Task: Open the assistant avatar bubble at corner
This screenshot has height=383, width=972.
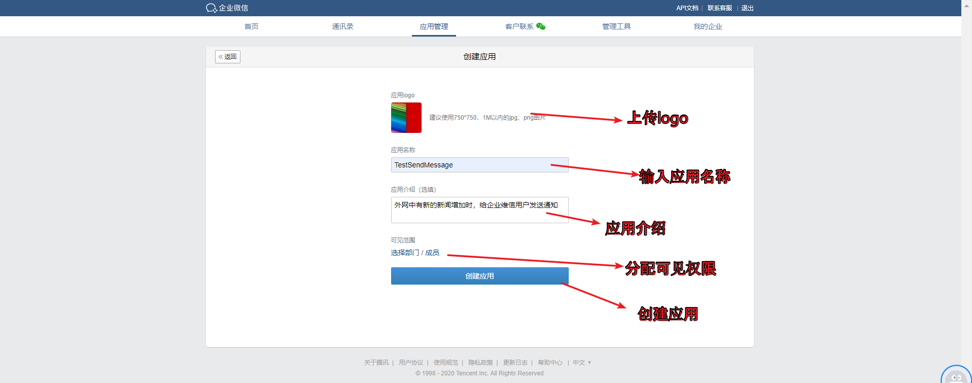Action: (x=956, y=375)
